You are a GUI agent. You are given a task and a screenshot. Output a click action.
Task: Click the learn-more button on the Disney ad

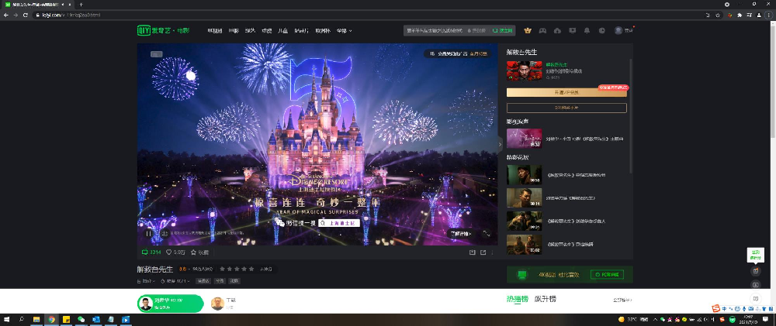click(x=460, y=234)
